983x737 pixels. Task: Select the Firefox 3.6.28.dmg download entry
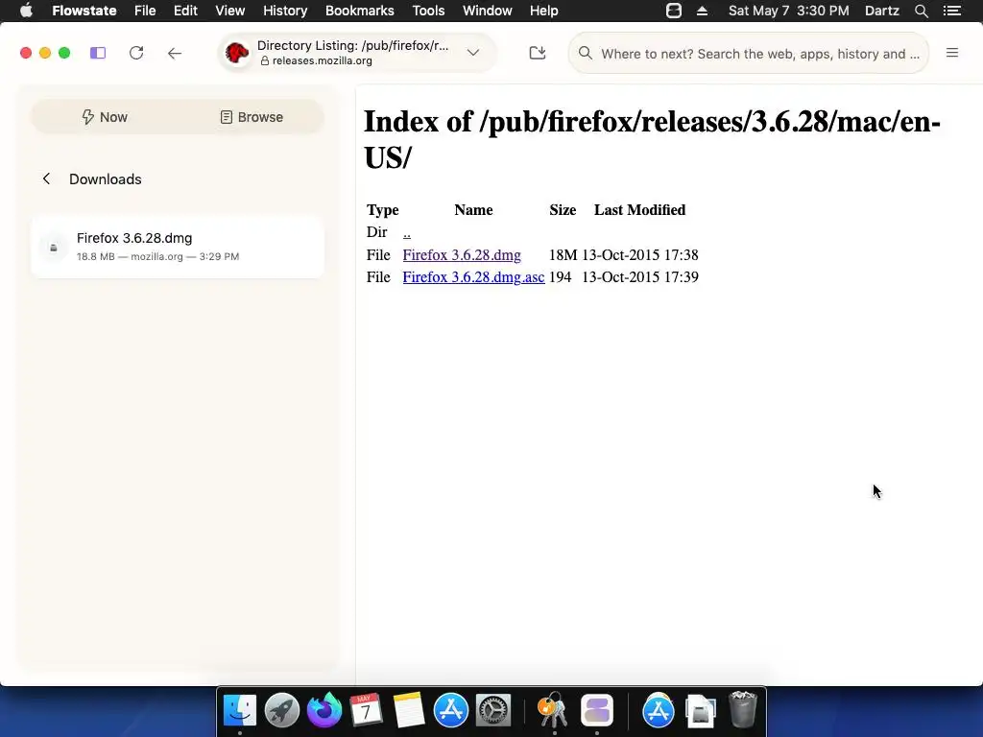point(178,247)
